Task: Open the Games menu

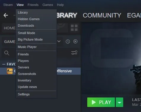Action: click(48, 5)
